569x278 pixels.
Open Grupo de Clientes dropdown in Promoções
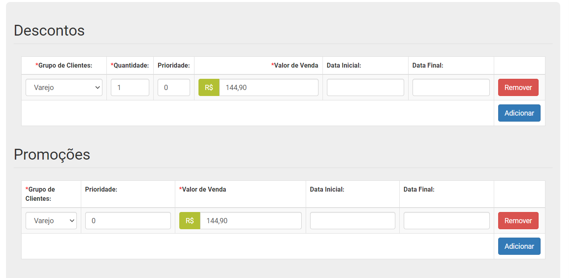click(51, 221)
